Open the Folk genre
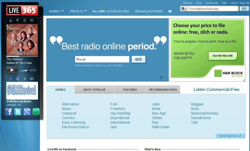The width and height of the screenshot is (250, 151). [x=114, y=104]
